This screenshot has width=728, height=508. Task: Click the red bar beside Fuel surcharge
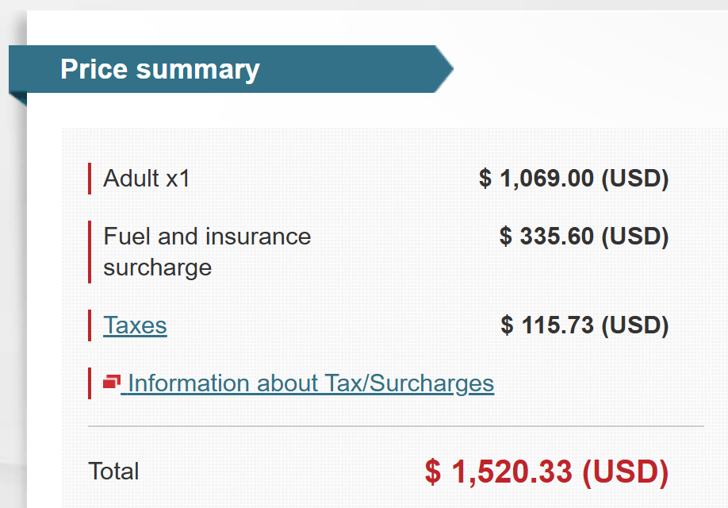tap(90, 252)
